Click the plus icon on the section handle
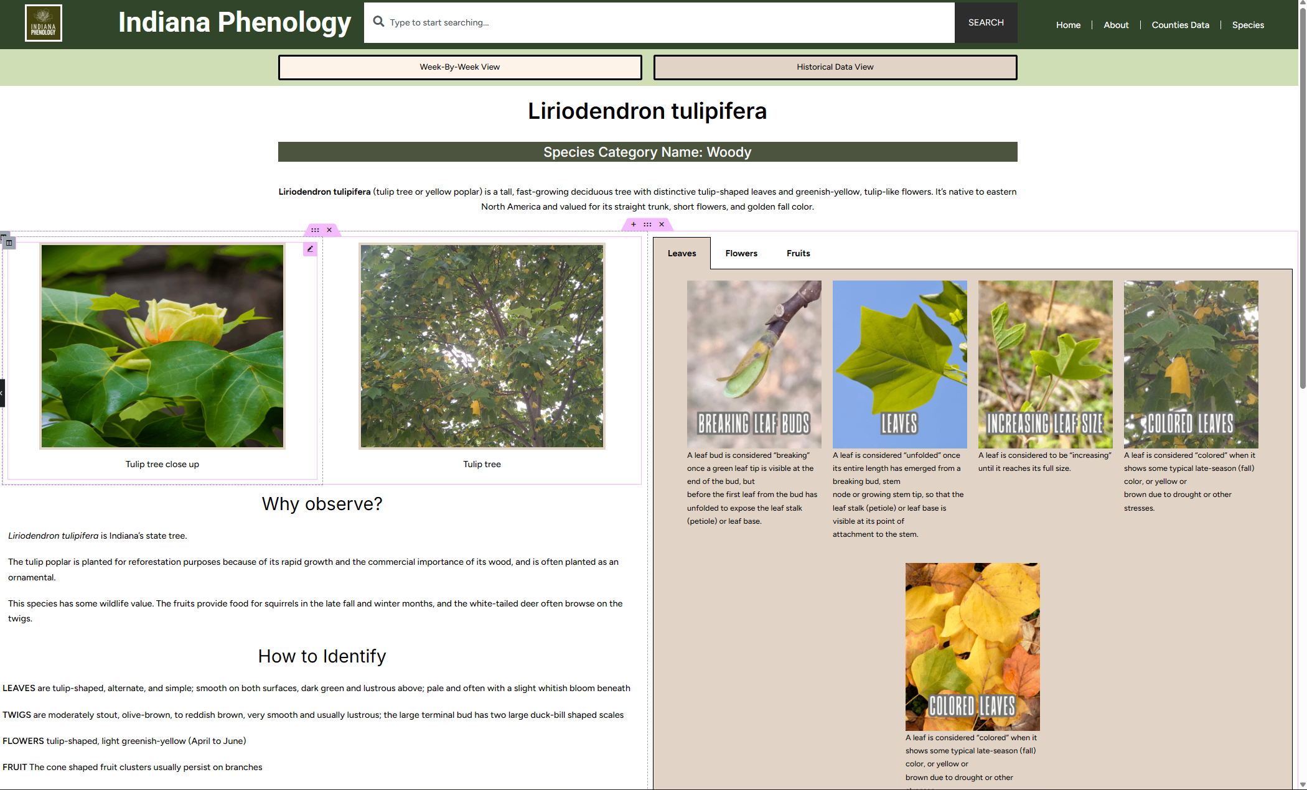 coord(634,225)
